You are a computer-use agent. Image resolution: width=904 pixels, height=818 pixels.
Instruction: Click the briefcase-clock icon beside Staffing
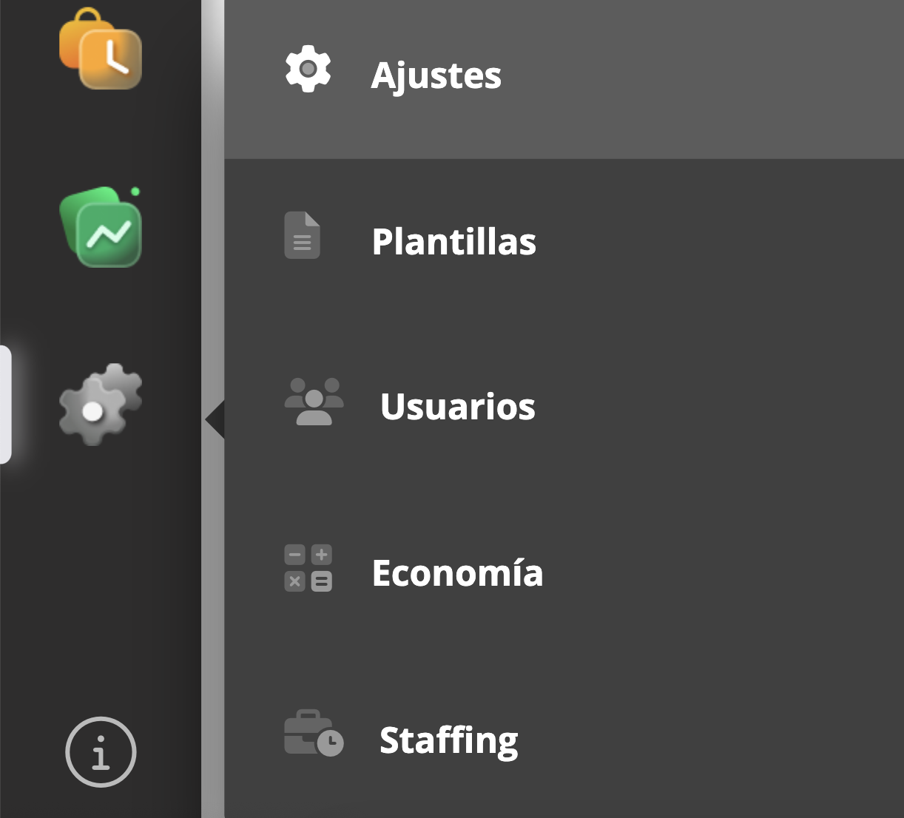314,733
